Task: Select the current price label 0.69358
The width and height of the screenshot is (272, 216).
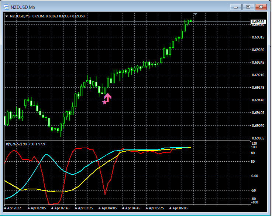Action: [258, 21]
